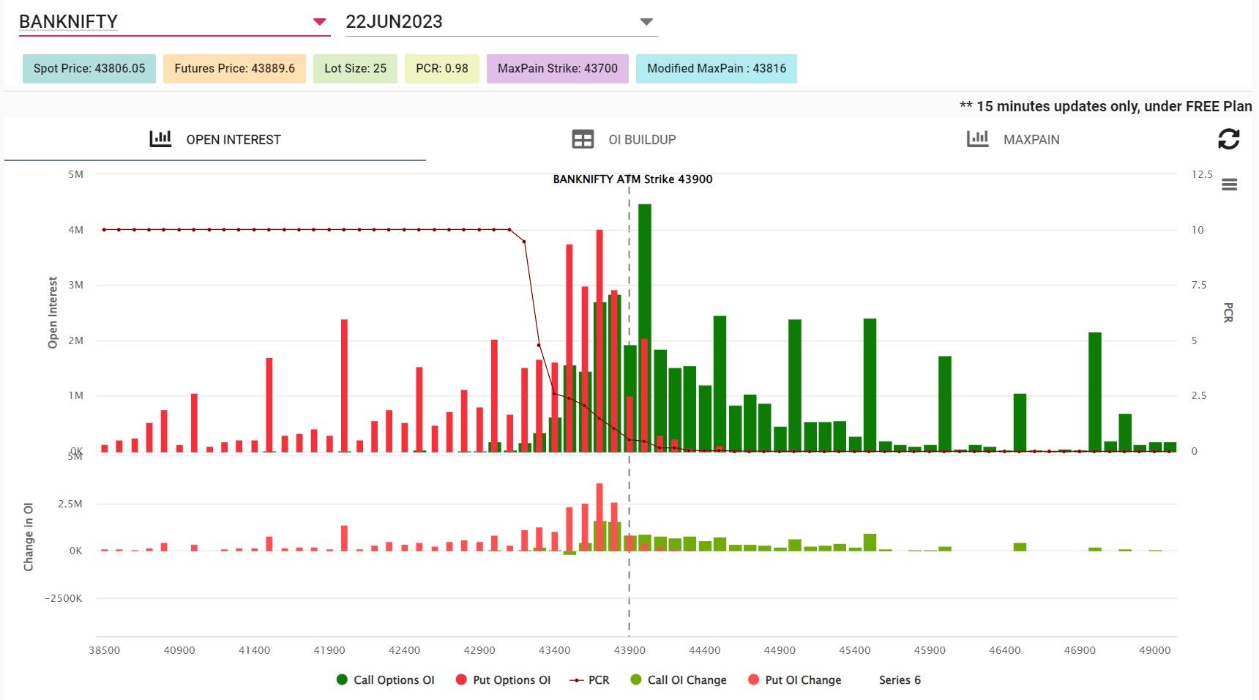
Task: Click the Change in OI y-axis title
Action: point(29,537)
